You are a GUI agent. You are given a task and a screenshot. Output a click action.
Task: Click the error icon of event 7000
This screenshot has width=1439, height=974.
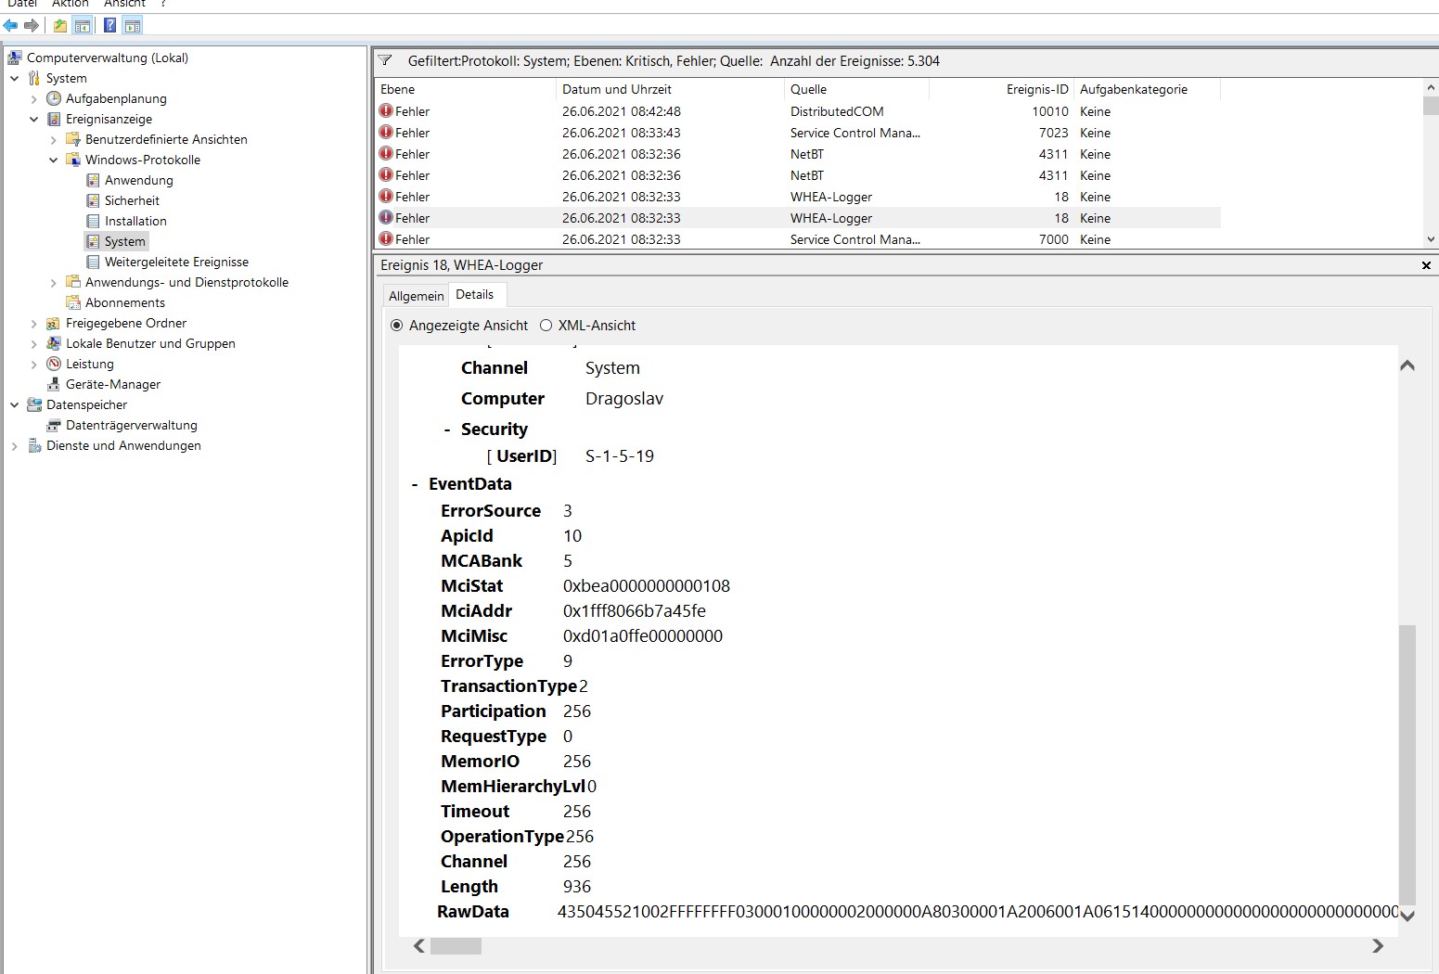[386, 238]
